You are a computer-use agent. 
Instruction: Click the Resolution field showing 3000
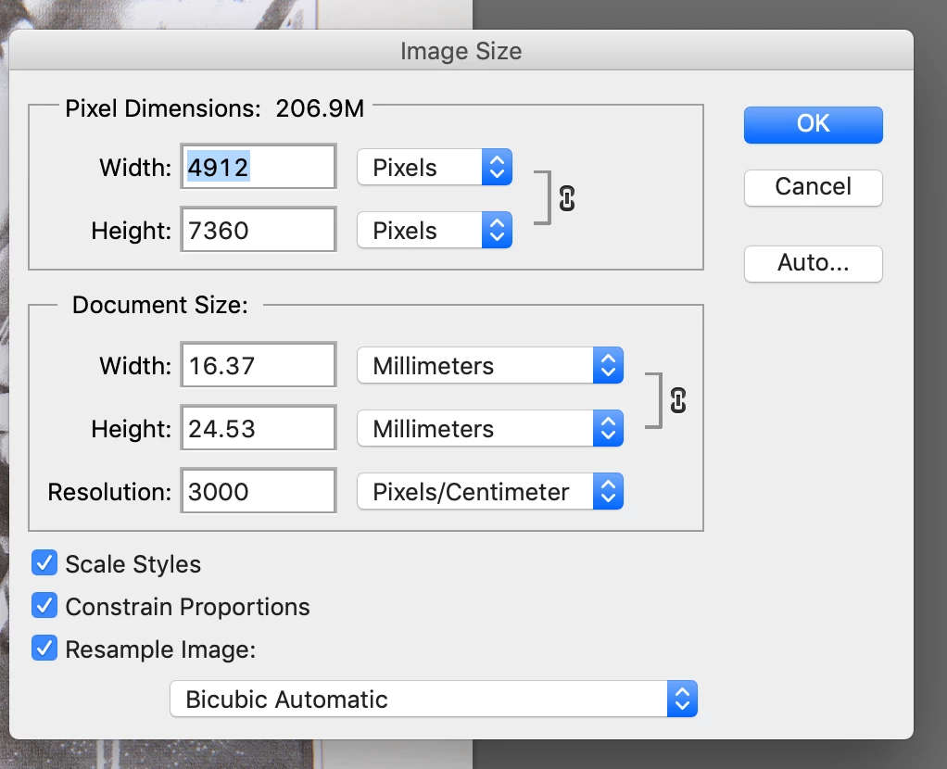pos(258,492)
